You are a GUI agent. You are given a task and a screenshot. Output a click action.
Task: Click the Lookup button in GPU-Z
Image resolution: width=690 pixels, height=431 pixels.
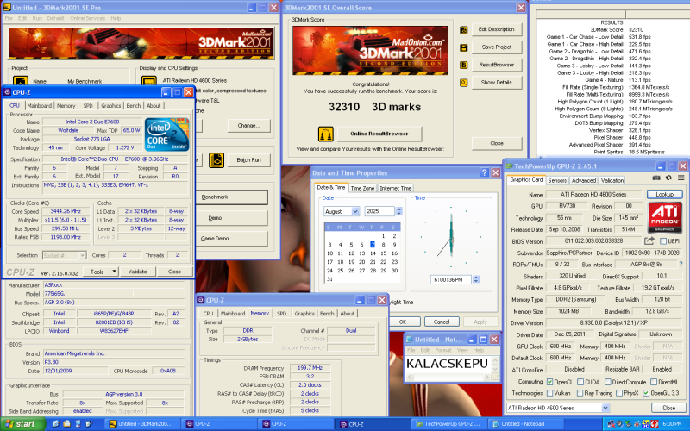(x=664, y=194)
